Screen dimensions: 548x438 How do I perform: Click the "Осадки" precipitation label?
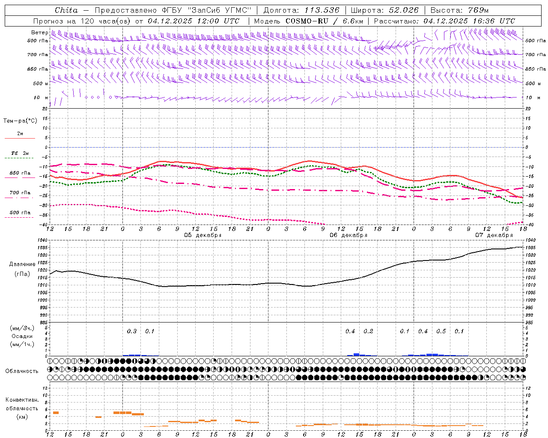click(x=22, y=336)
